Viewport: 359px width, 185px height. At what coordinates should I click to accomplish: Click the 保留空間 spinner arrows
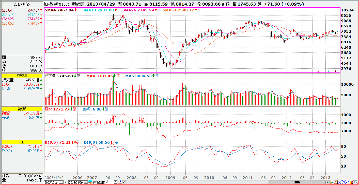point(116,182)
